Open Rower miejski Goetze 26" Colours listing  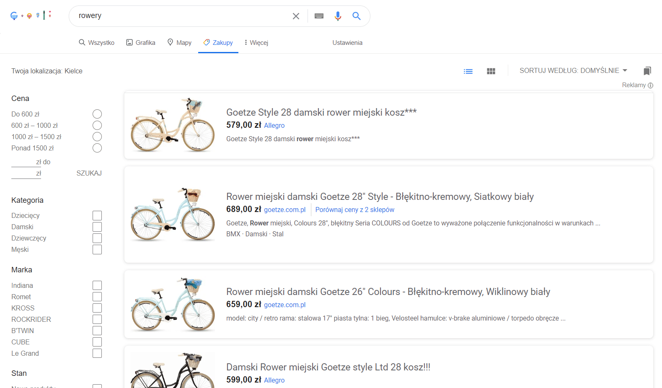388,292
